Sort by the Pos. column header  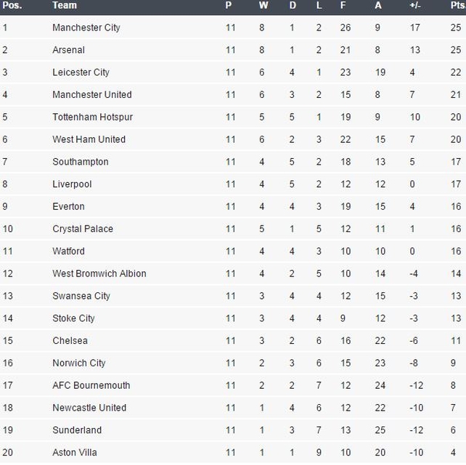[x=12, y=5]
